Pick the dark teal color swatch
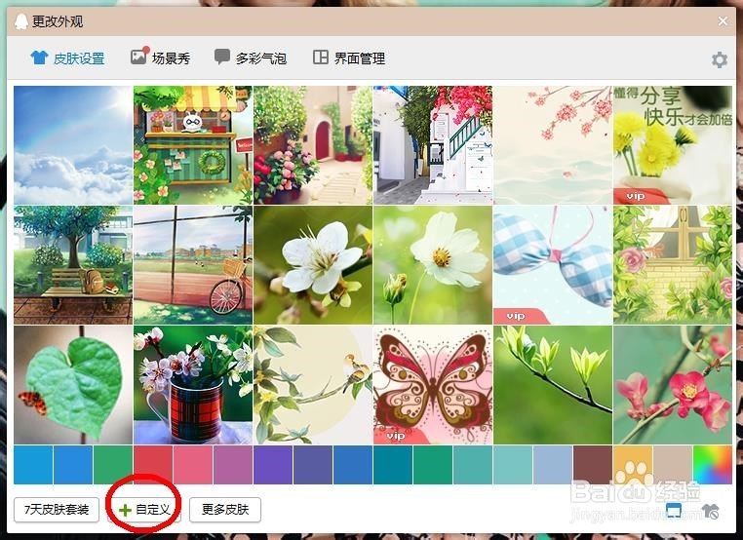 click(393, 465)
